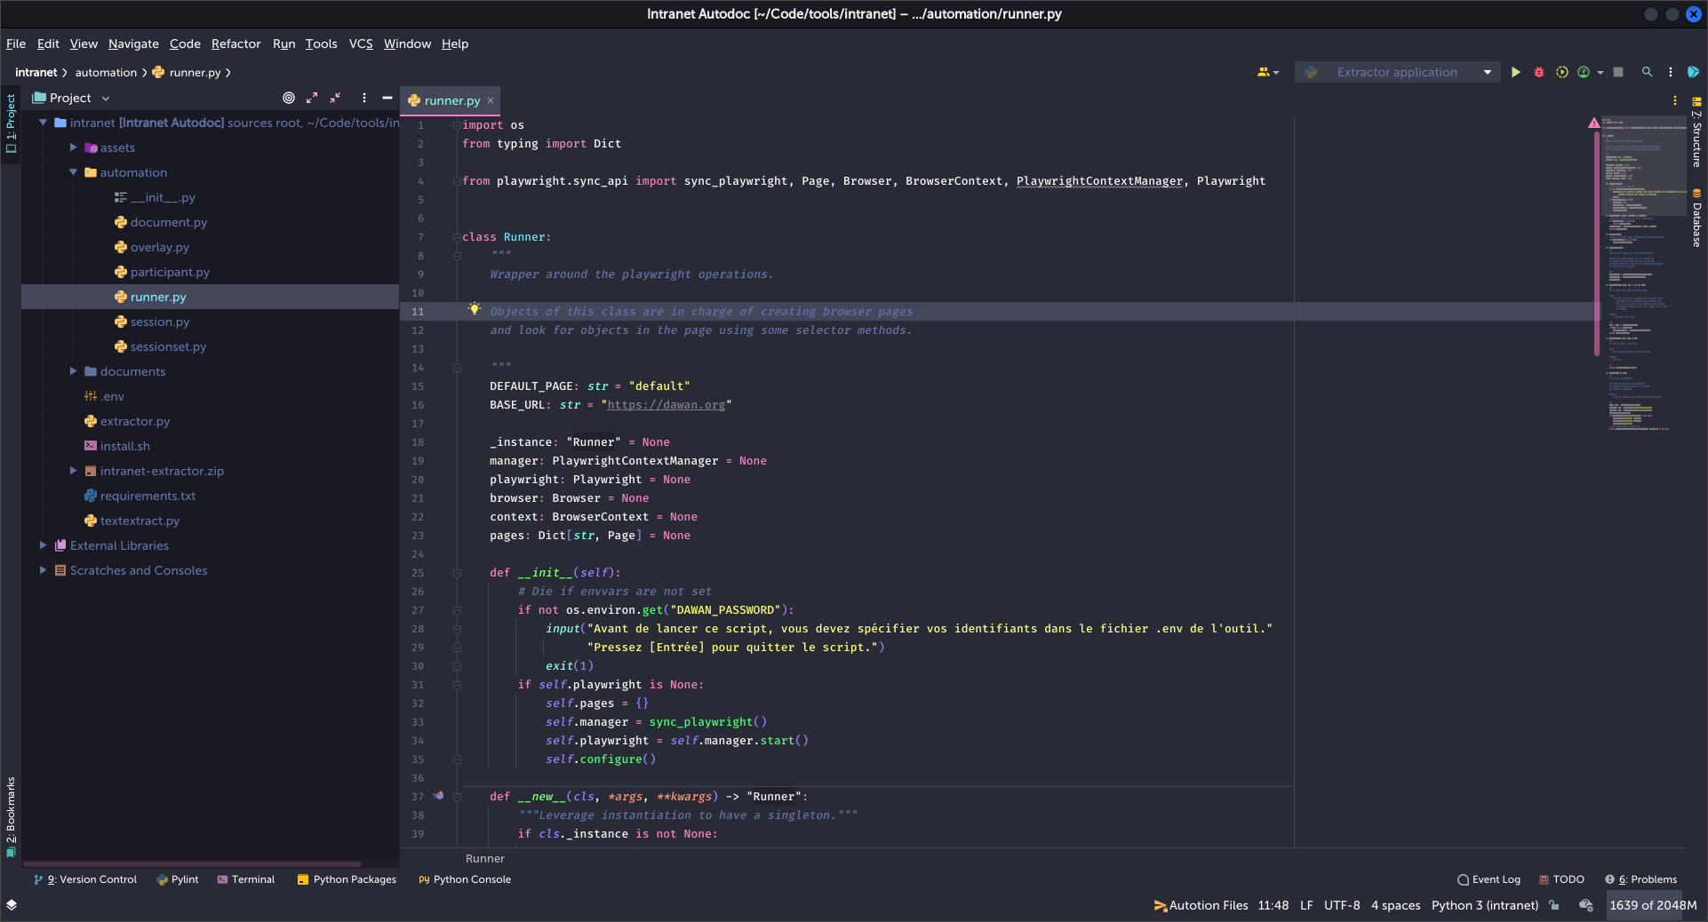Screen dimensions: 1708x922
Task: Open the Terminal tool window
Action: tap(246, 879)
